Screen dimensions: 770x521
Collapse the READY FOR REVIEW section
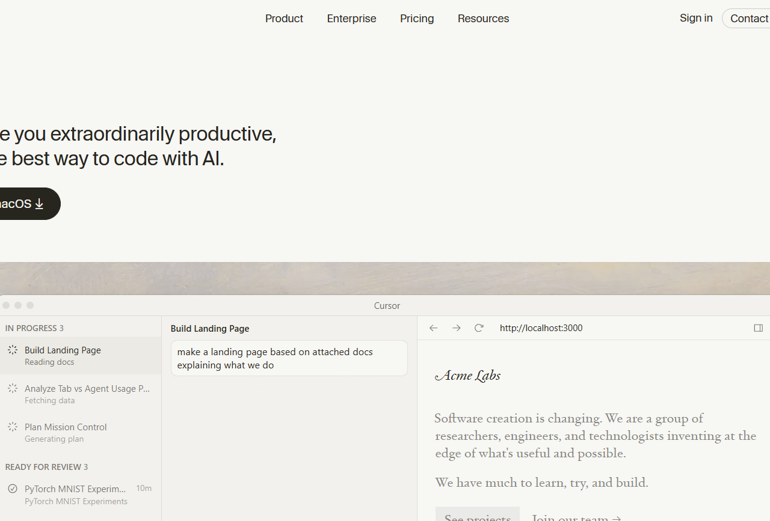tap(46, 466)
